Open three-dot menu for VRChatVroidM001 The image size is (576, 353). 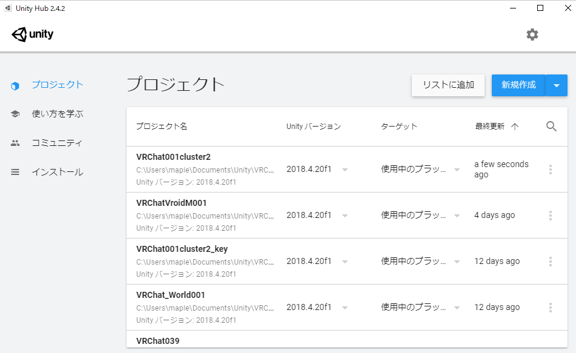pos(551,216)
